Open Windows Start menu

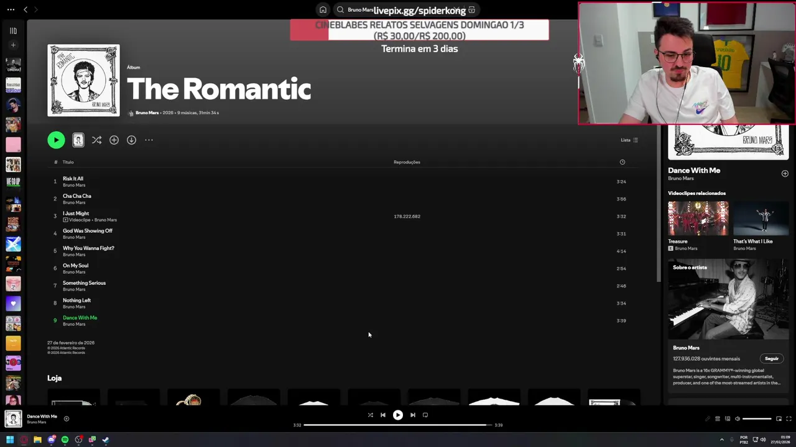tap(10, 440)
